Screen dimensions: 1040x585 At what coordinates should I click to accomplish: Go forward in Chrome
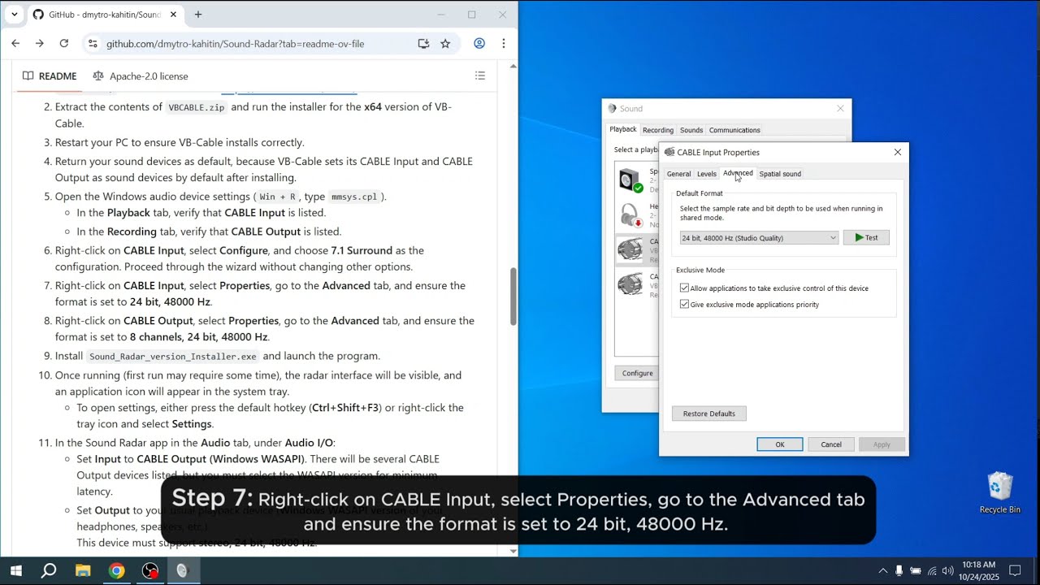39,44
